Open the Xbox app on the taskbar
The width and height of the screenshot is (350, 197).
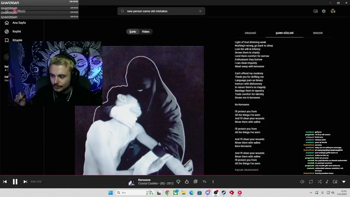pos(176,193)
